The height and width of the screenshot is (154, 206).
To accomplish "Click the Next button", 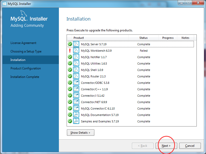I will point(166,146).
